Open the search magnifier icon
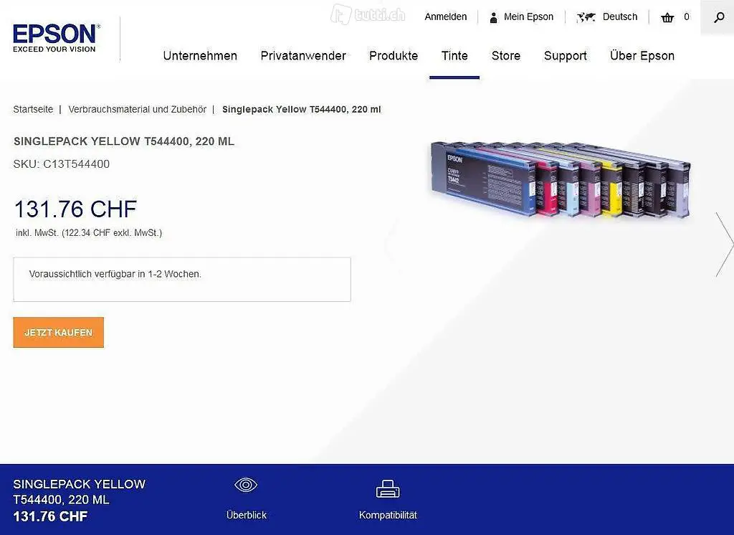The image size is (734, 535). [x=718, y=17]
